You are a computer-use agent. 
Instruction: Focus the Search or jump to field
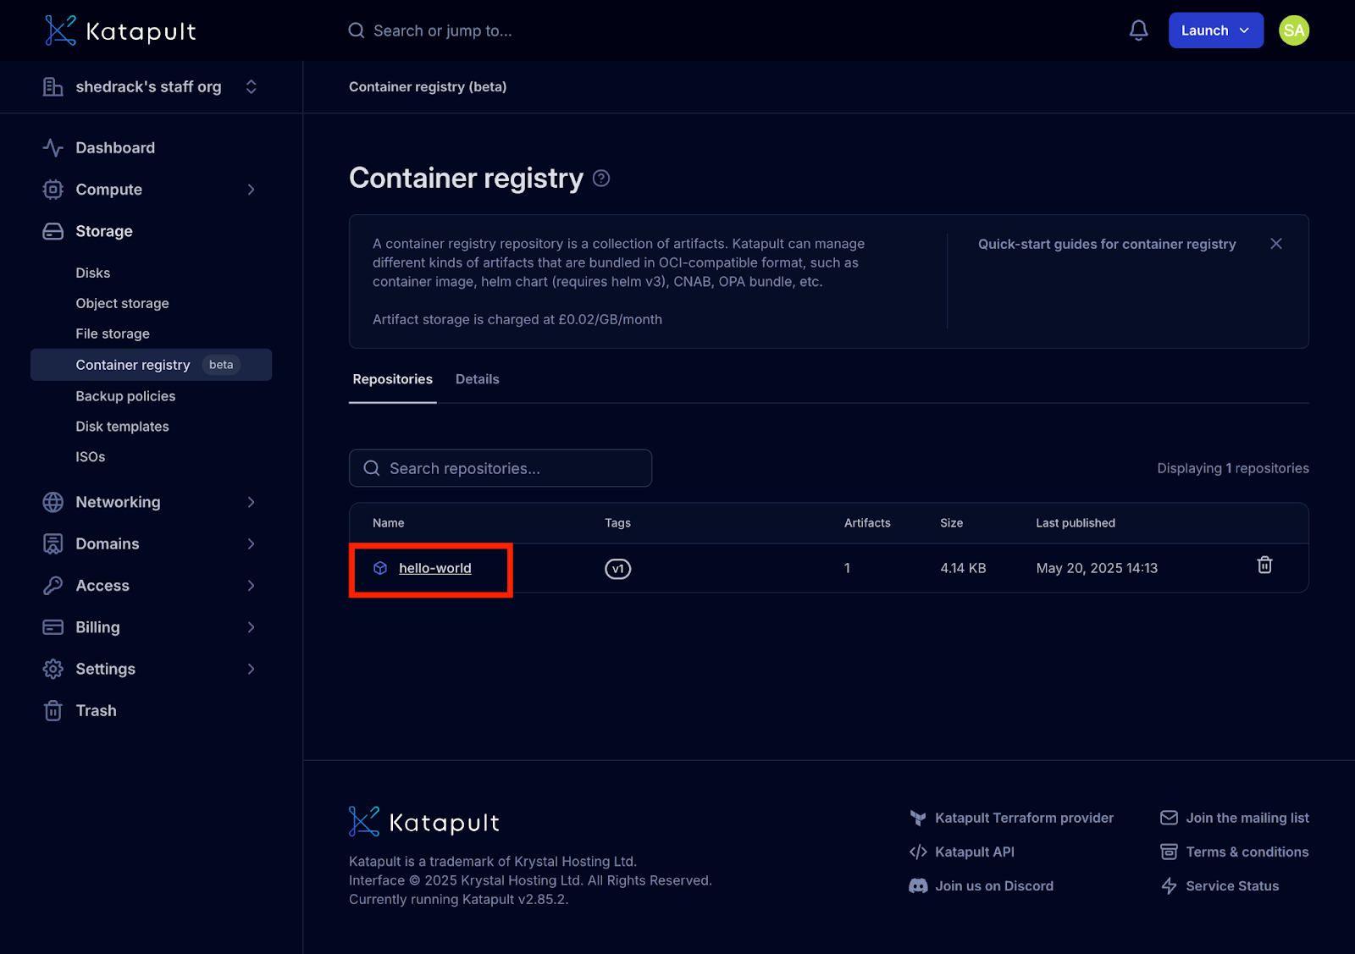click(x=443, y=30)
